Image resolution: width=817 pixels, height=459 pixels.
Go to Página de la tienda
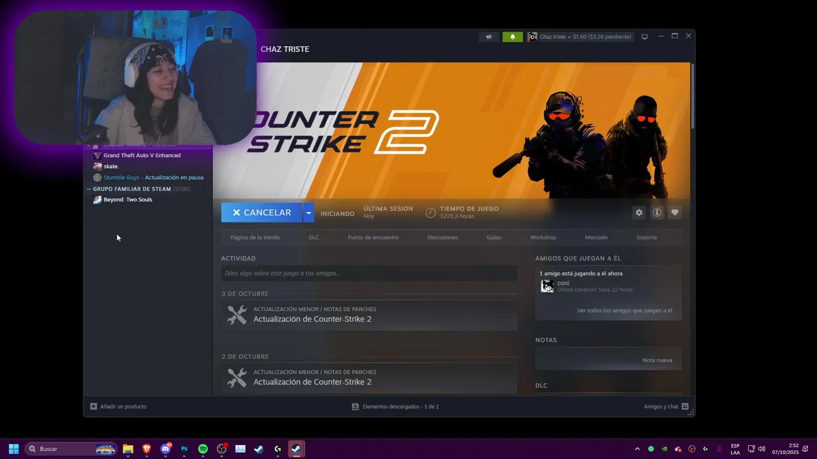click(x=255, y=237)
